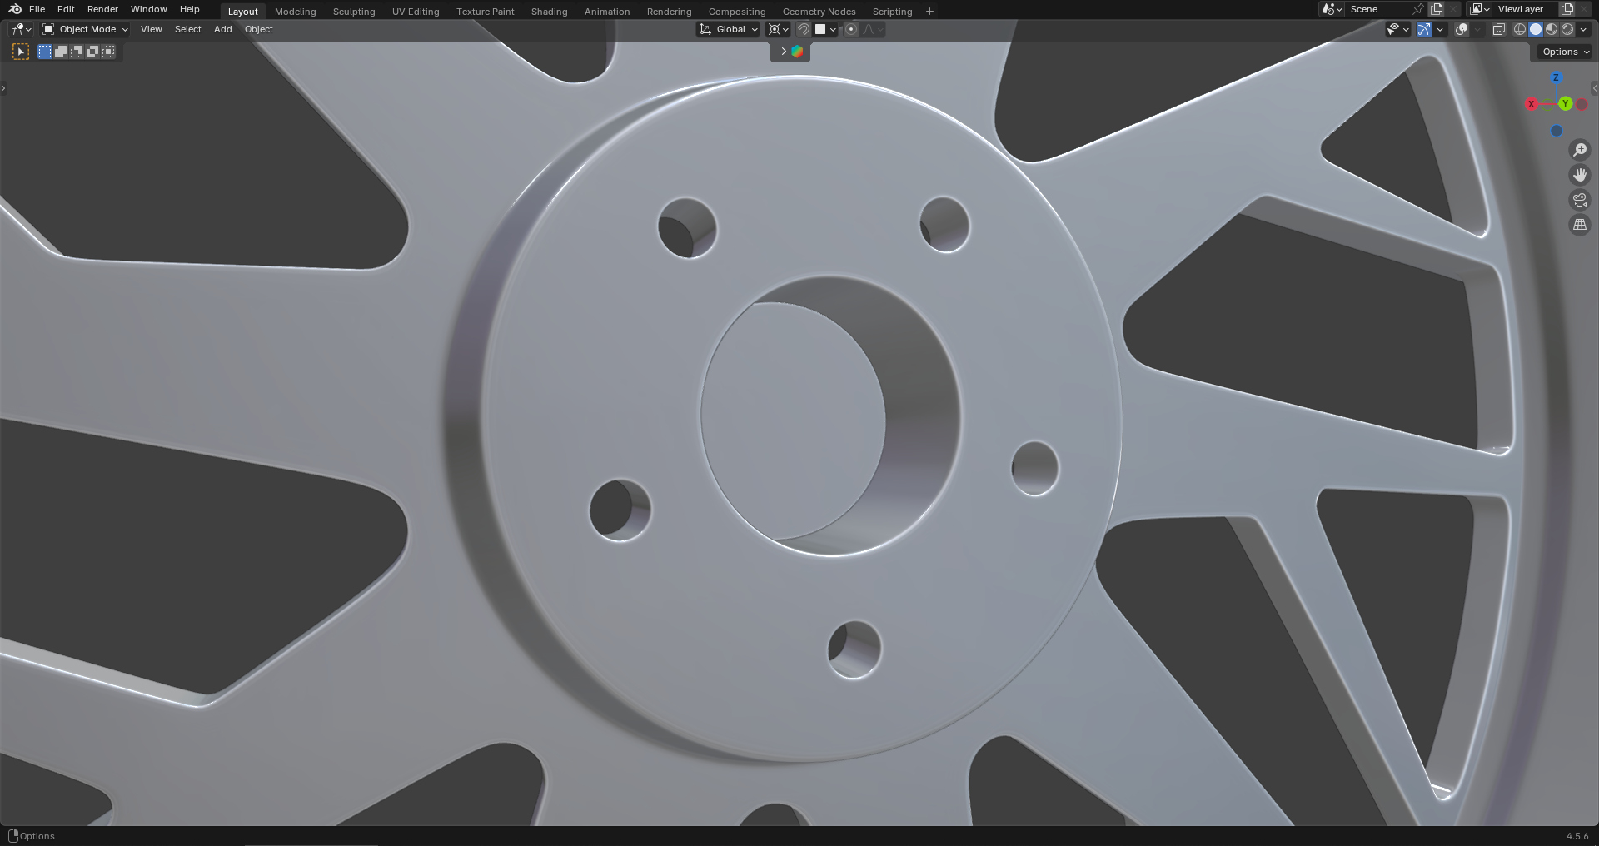The image size is (1599, 846).
Task: Open the shading options dropdown arrow
Action: point(1583,29)
